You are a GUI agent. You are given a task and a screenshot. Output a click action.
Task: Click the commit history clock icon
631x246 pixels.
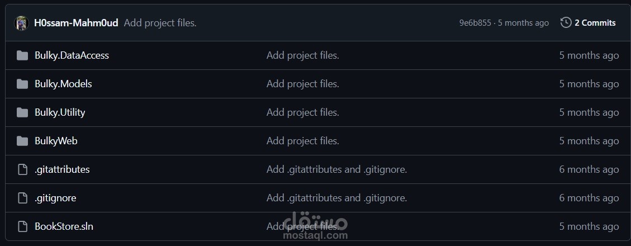click(566, 22)
